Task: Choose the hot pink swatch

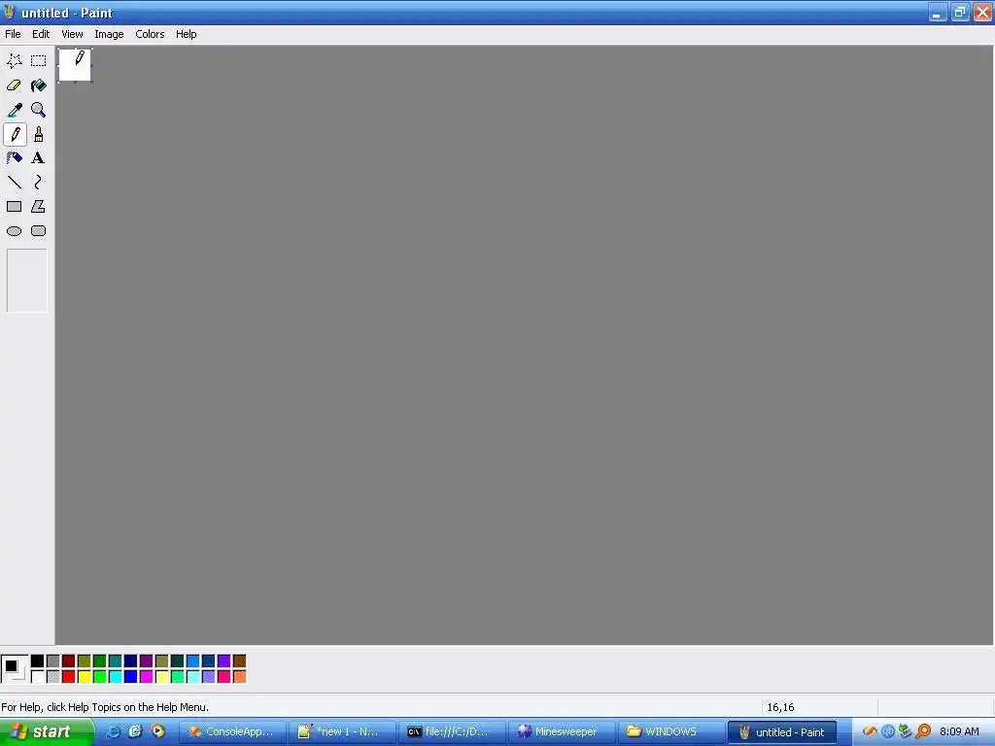Action: coord(224,677)
